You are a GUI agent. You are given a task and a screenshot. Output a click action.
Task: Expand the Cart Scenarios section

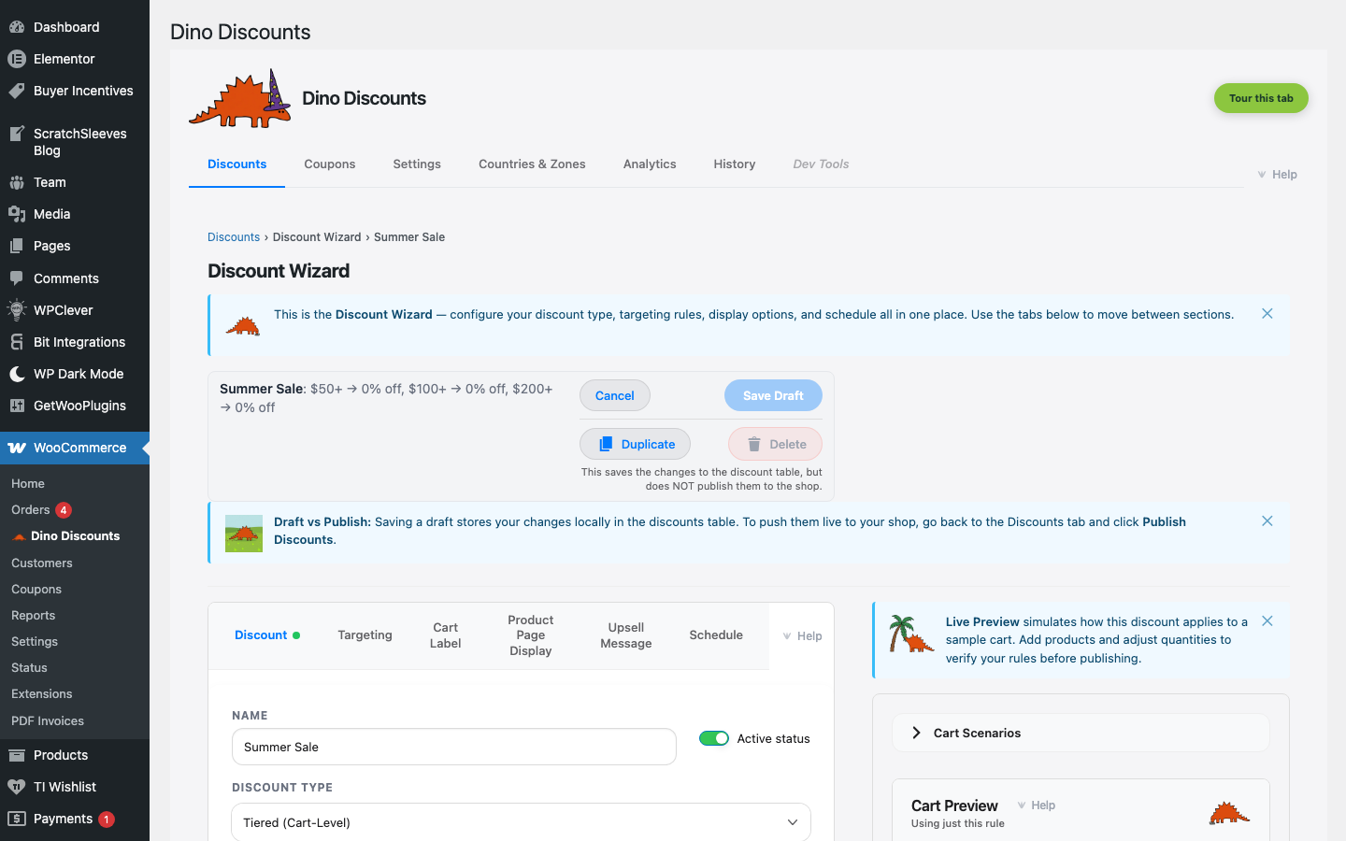[1081, 733]
